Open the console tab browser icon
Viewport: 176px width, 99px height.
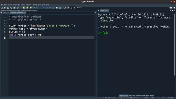tap(98, 11)
